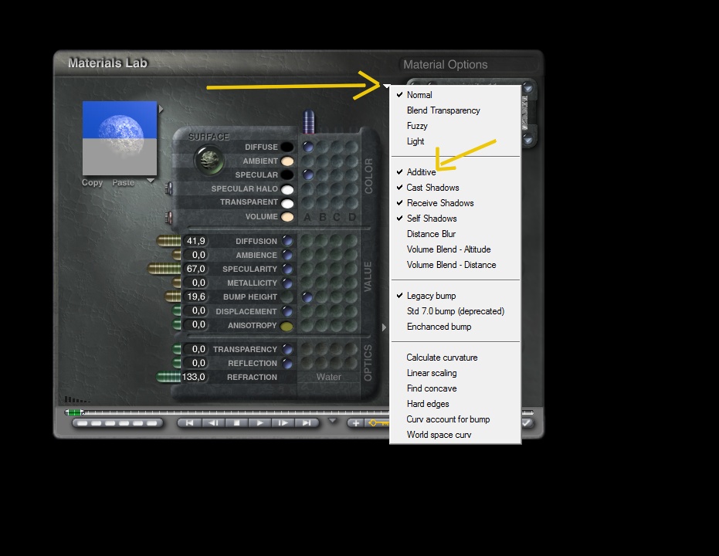Open the Volume color swatch
This screenshot has height=556, width=719.
coord(287,217)
